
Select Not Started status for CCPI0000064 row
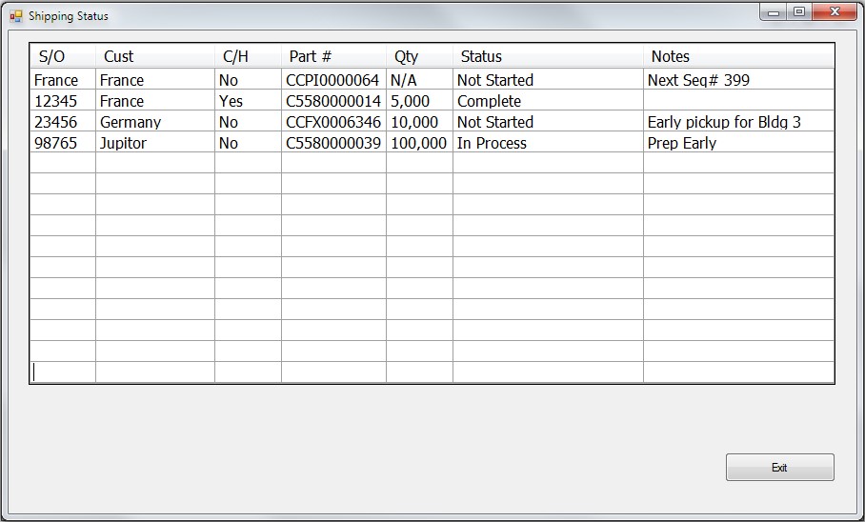pyautogui.click(x=549, y=80)
